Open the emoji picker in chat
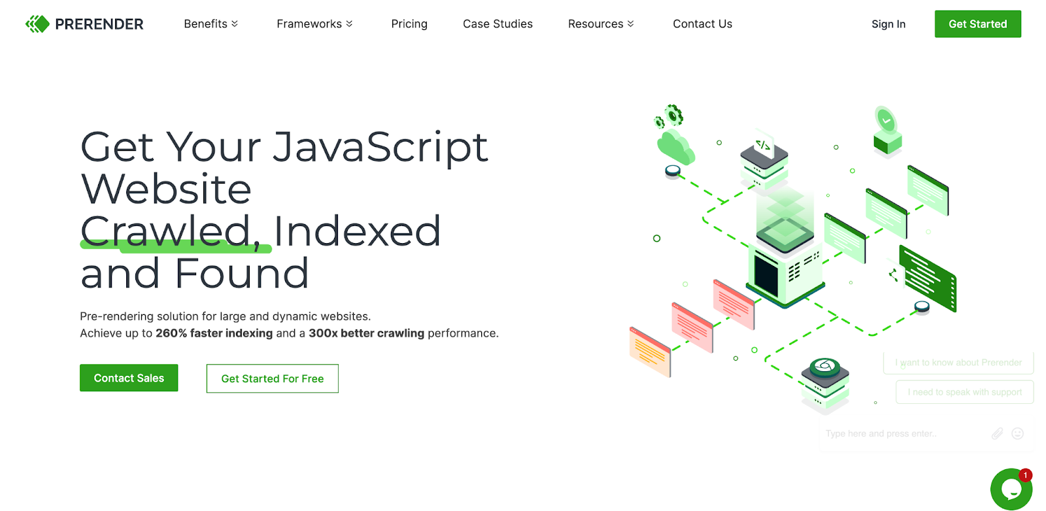Viewport: 1046px width, 511px height. tap(1017, 433)
